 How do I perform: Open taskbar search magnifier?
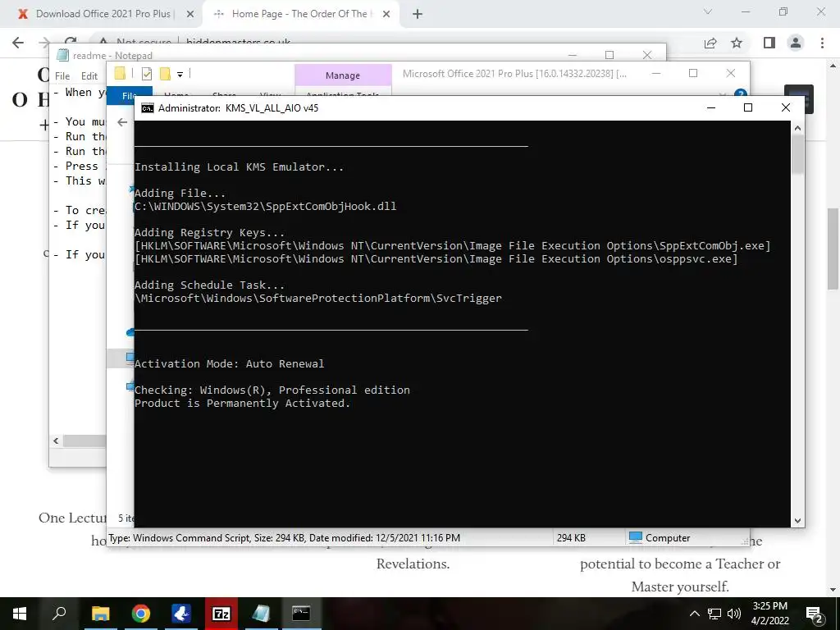point(59,614)
